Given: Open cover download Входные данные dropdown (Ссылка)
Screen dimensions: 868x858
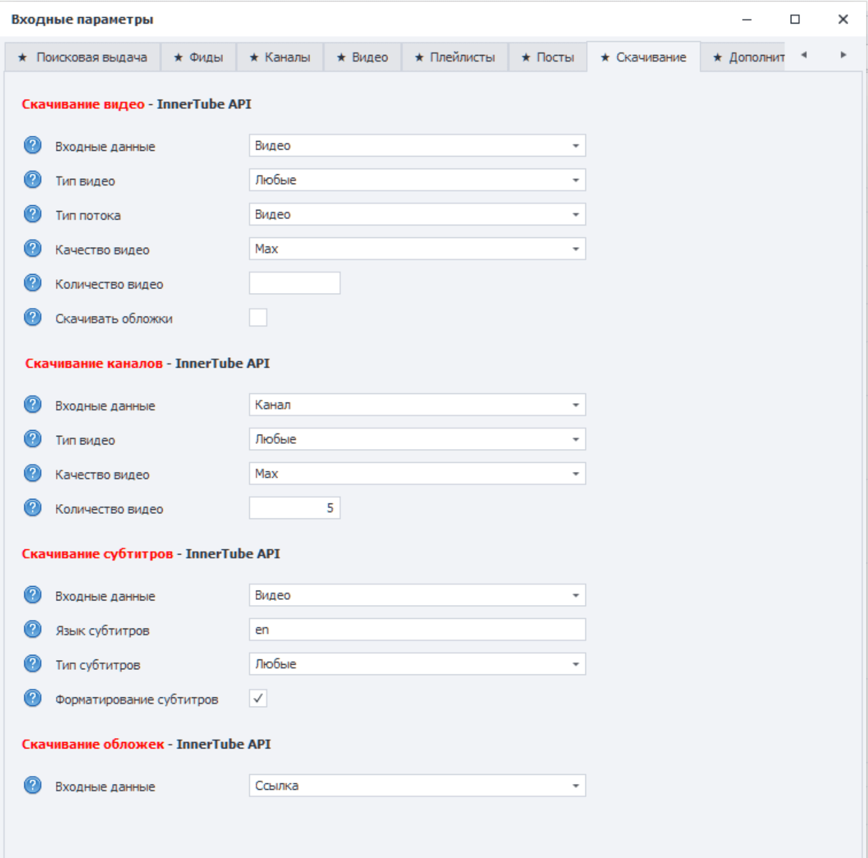Looking at the screenshot, I should (417, 786).
